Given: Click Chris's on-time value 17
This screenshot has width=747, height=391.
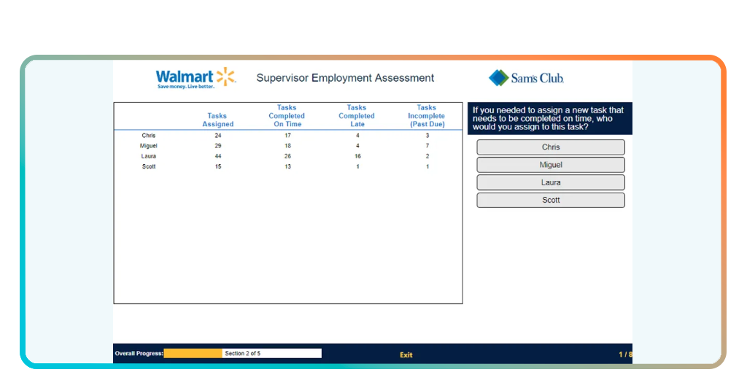Looking at the screenshot, I should [287, 135].
